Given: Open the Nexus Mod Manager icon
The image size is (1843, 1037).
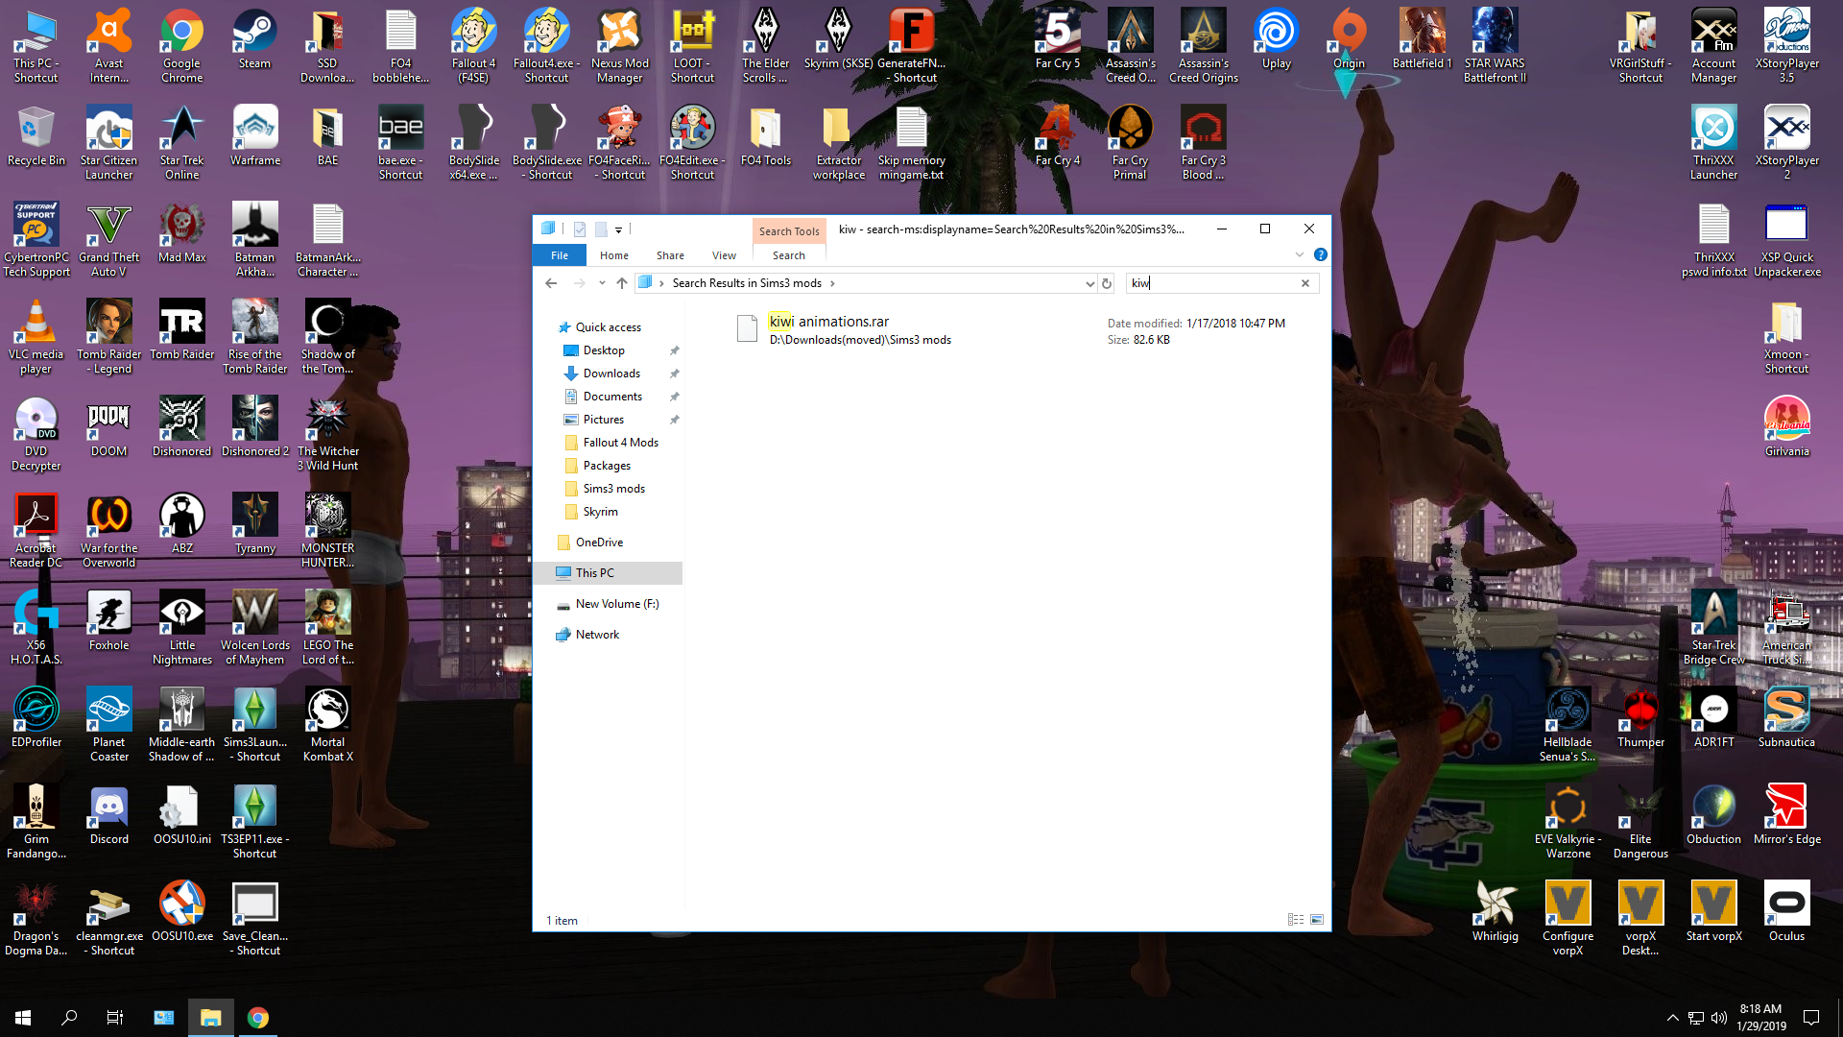Looking at the screenshot, I should point(619,46).
